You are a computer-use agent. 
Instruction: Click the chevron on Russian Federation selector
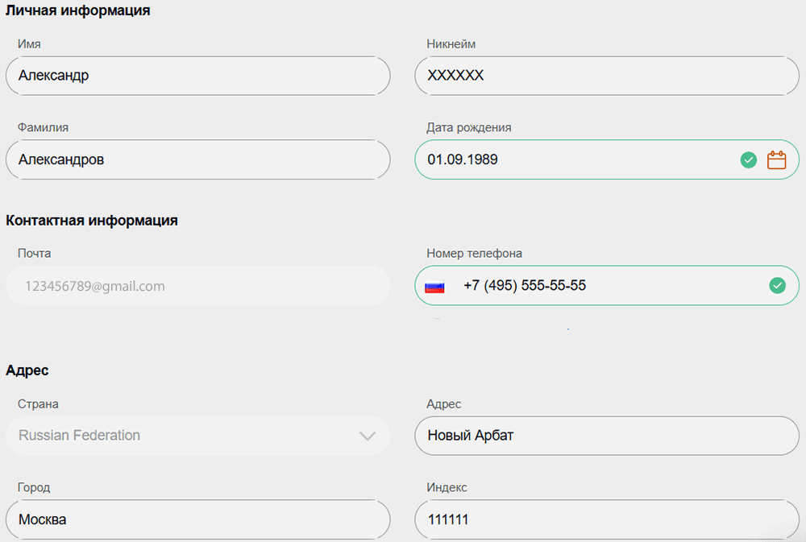[369, 436]
